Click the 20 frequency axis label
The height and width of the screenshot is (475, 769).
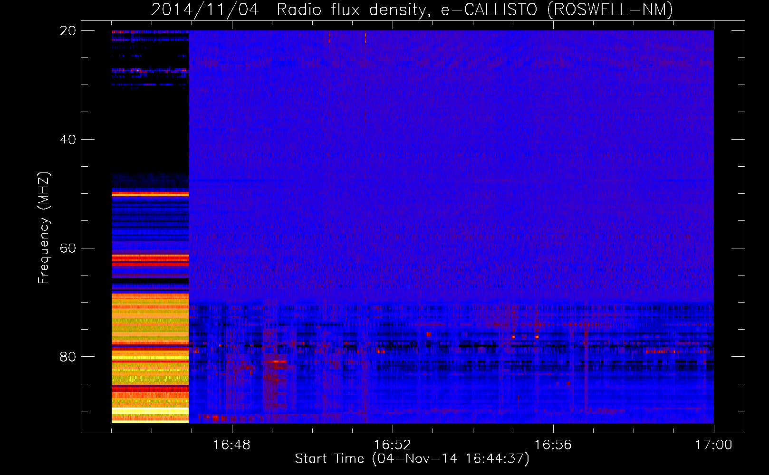(x=68, y=31)
